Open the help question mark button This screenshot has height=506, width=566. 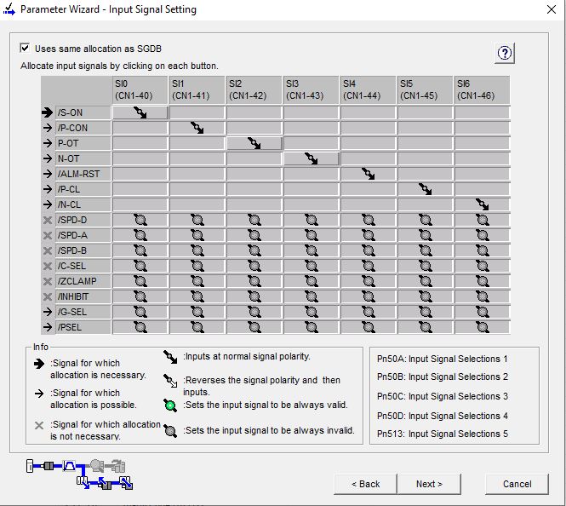(504, 53)
